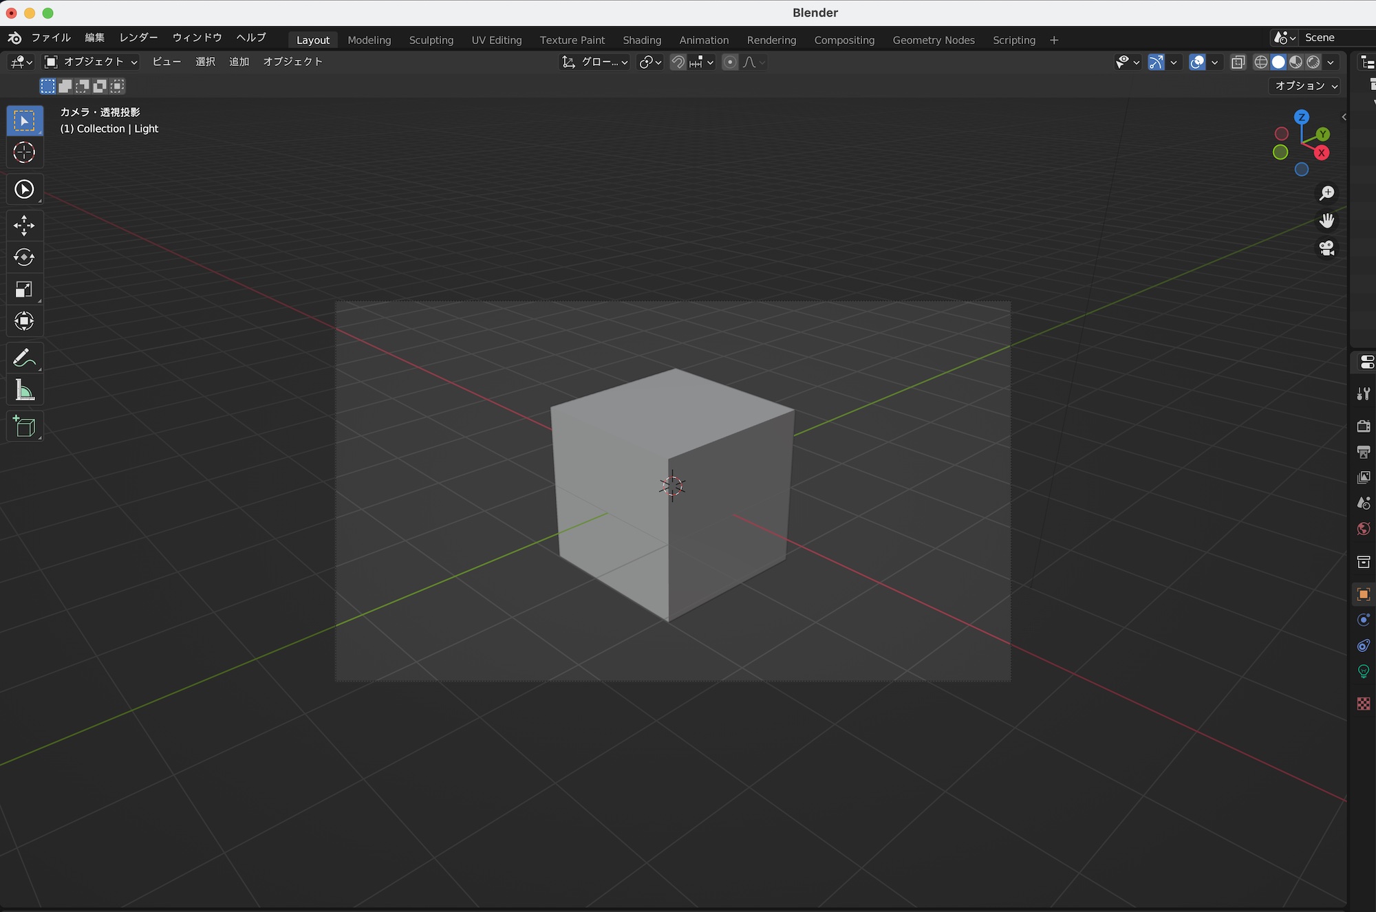Select the Scale tool
Image resolution: width=1376 pixels, height=912 pixels.
pos(24,290)
